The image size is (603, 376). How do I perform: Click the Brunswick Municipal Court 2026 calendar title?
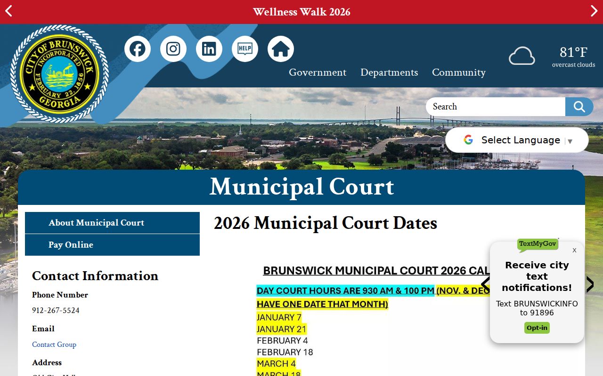[376, 271]
